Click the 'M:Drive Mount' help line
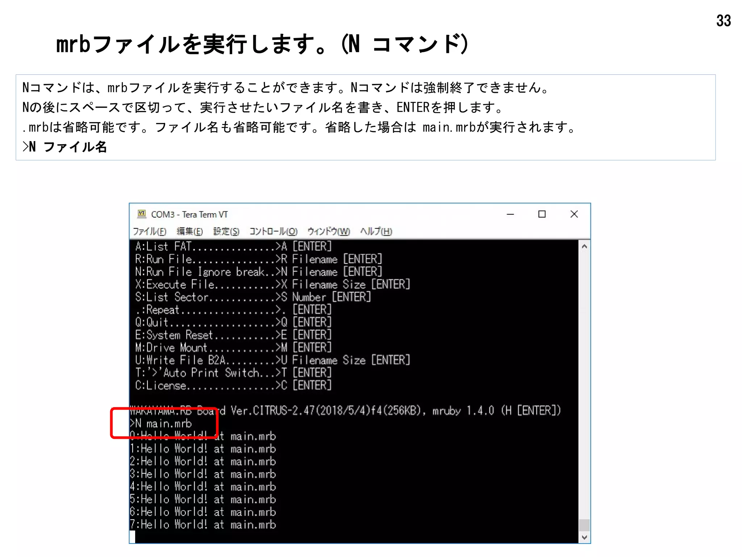742x557 pixels. click(x=233, y=348)
